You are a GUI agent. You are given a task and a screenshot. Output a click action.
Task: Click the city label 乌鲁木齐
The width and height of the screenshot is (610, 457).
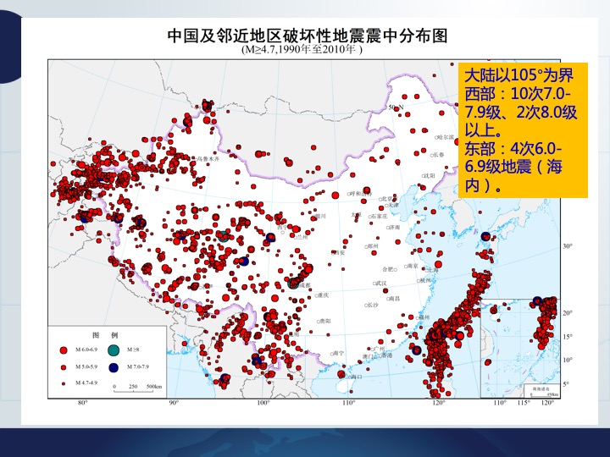209,159
